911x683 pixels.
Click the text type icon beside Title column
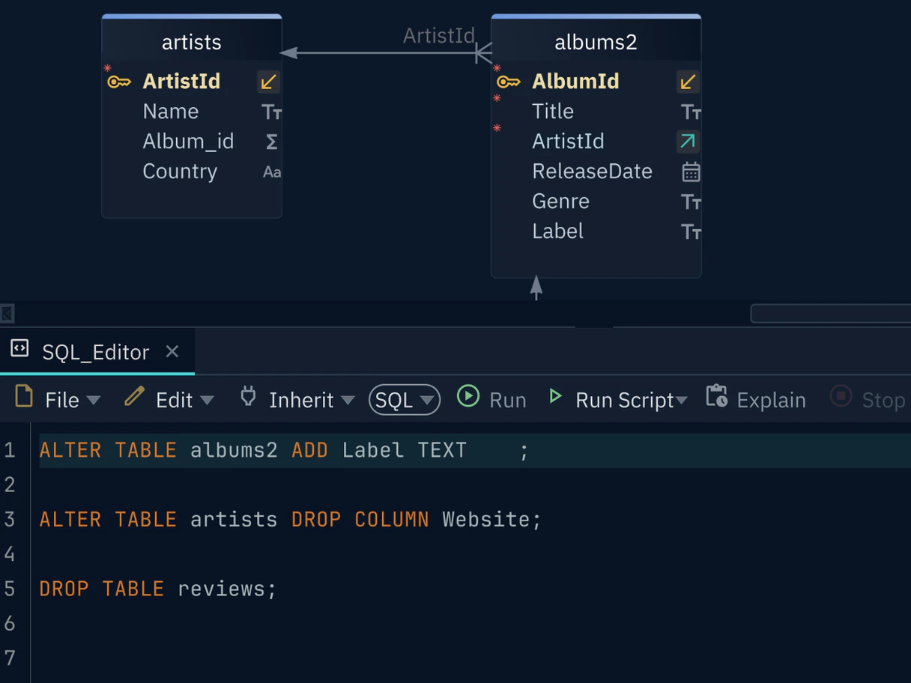pyautogui.click(x=691, y=112)
